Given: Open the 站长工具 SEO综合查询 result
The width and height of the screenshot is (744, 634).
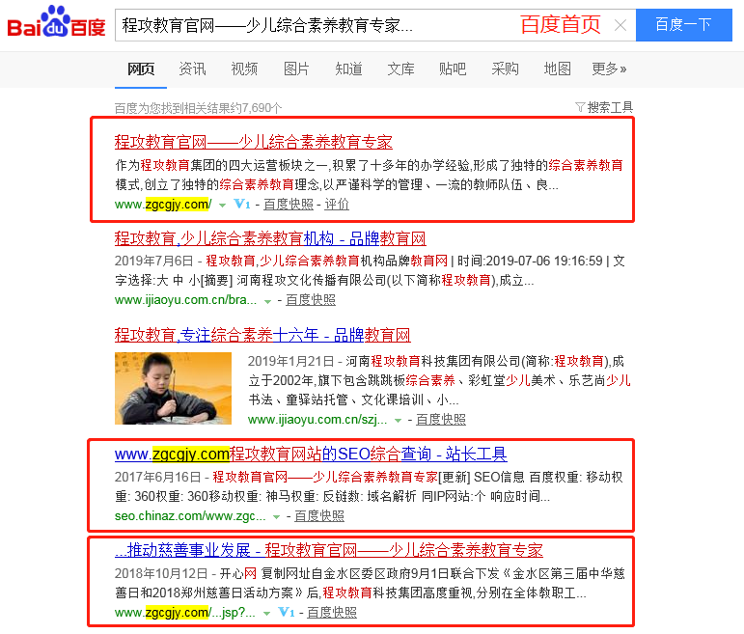Looking at the screenshot, I should [311, 455].
